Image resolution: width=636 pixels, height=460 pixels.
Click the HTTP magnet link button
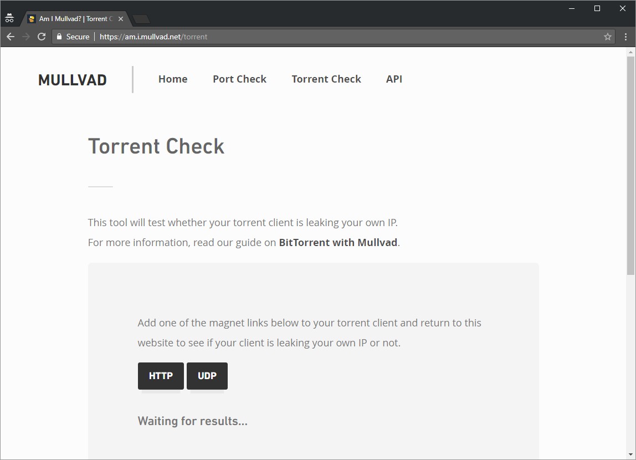[161, 376]
